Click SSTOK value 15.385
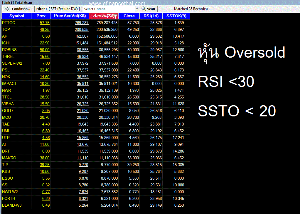This screenshot has width=300, height=214. [x=178, y=165]
